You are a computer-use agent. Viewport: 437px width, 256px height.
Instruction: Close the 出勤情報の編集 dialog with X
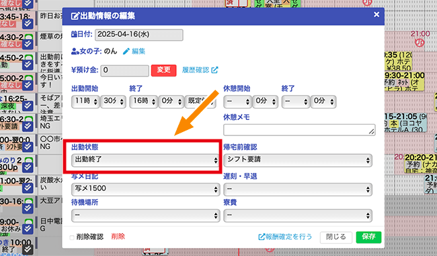(376, 15)
